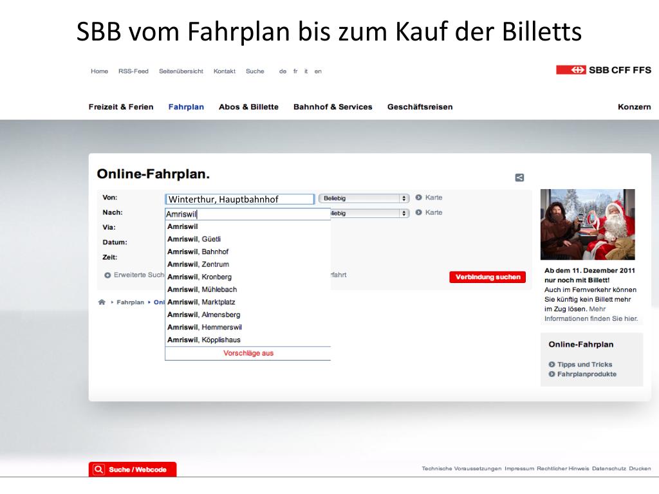This screenshot has width=659, height=494.
Task: Open the Abos & Billette menu
Action: point(248,107)
